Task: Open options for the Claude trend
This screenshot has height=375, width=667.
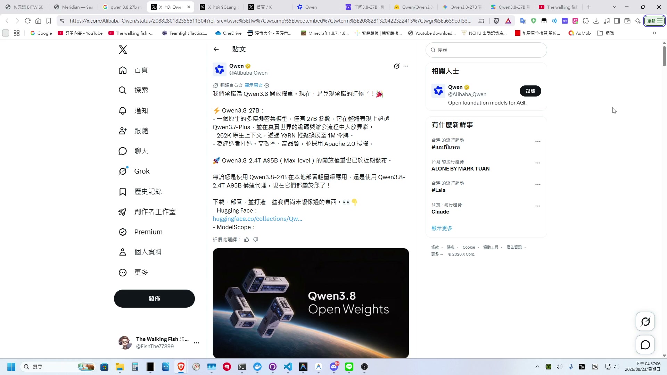Action: coord(538,206)
